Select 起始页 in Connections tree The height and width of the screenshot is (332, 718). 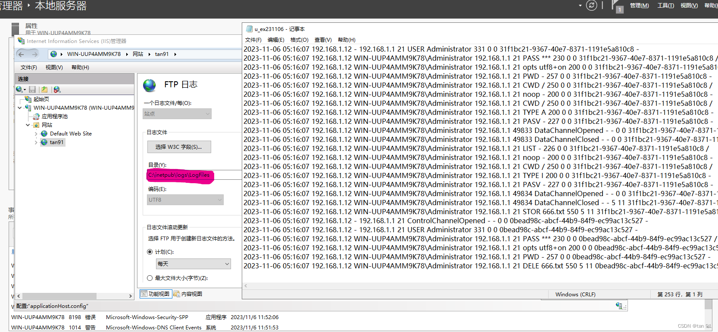41,99
